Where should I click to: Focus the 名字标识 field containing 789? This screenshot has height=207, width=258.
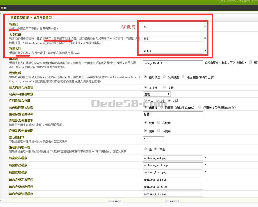(173, 39)
